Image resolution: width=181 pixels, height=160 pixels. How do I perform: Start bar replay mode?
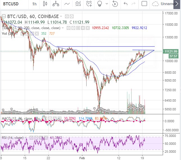point(115,4)
